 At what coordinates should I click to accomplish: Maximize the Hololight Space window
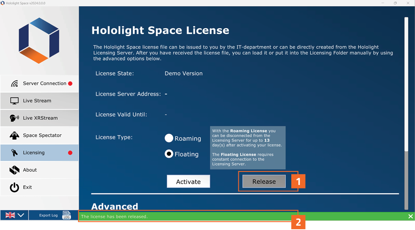coord(395,3)
